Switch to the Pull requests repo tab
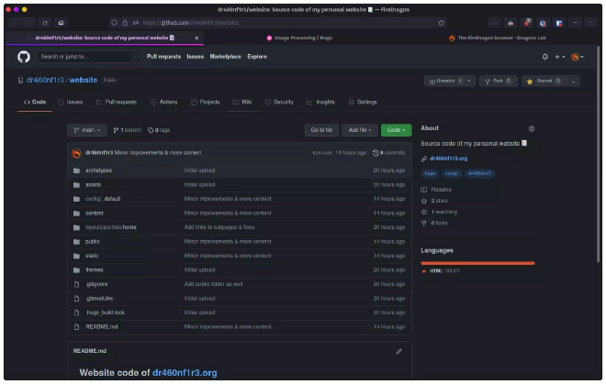Screen dimensions: 606x384 [x=117, y=102]
